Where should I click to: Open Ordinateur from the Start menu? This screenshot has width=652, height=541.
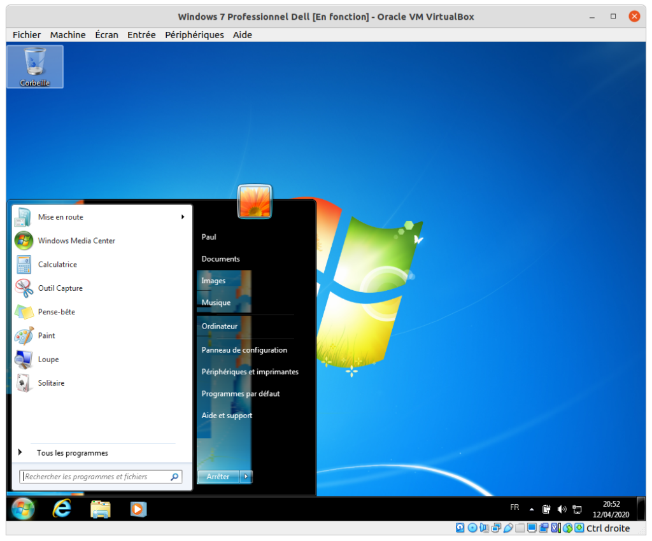click(220, 326)
